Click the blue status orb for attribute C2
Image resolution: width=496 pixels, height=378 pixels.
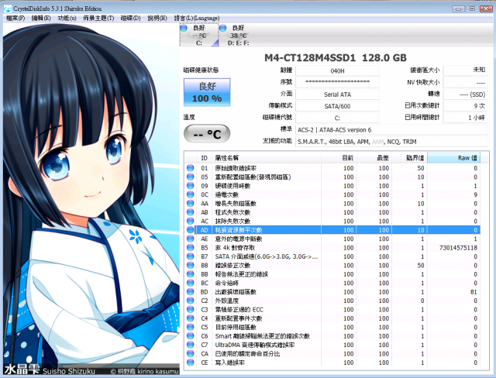190,301
